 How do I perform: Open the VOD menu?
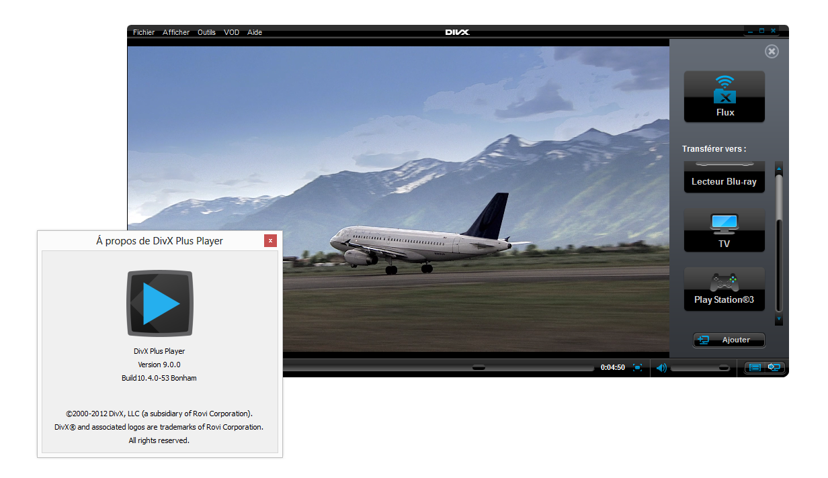tap(231, 32)
